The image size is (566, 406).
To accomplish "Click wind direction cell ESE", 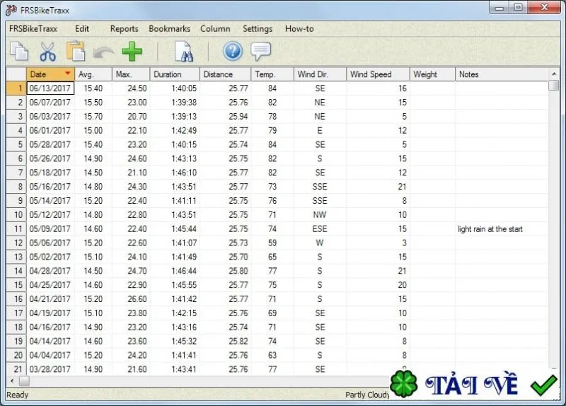I will click(320, 228).
